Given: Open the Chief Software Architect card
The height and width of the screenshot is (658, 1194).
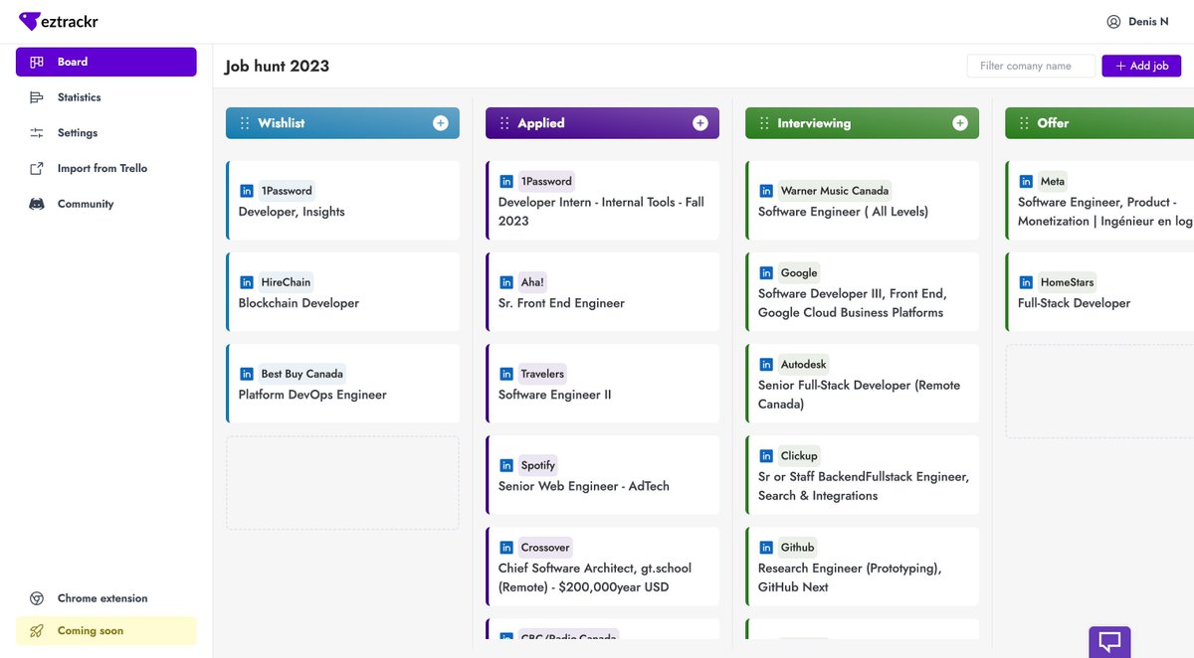Looking at the screenshot, I should (602, 567).
